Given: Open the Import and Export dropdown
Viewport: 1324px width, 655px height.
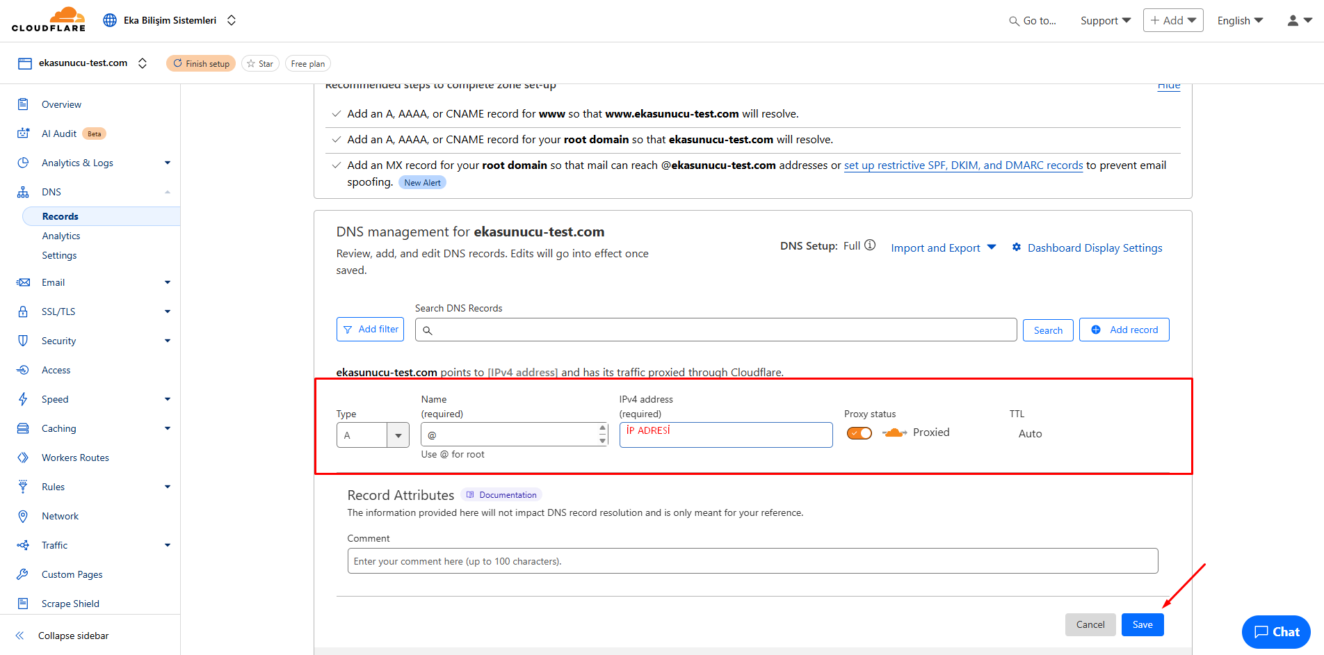Looking at the screenshot, I should 943,248.
